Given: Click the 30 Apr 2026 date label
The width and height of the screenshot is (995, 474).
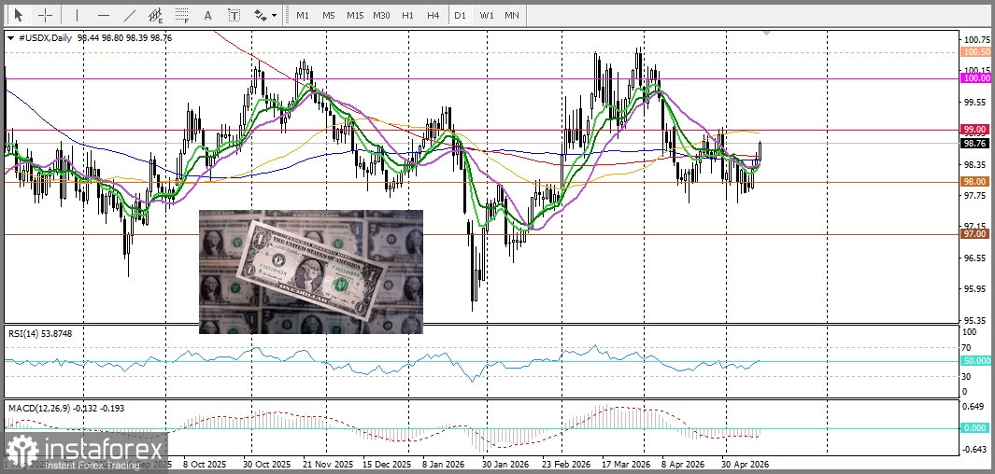Looking at the screenshot, I should pos(746,465).
